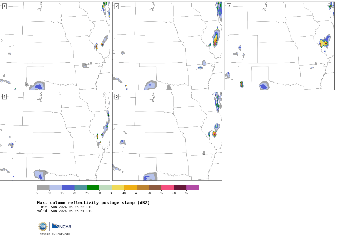Select the gray 5-10 dBZ swatch

43,188
